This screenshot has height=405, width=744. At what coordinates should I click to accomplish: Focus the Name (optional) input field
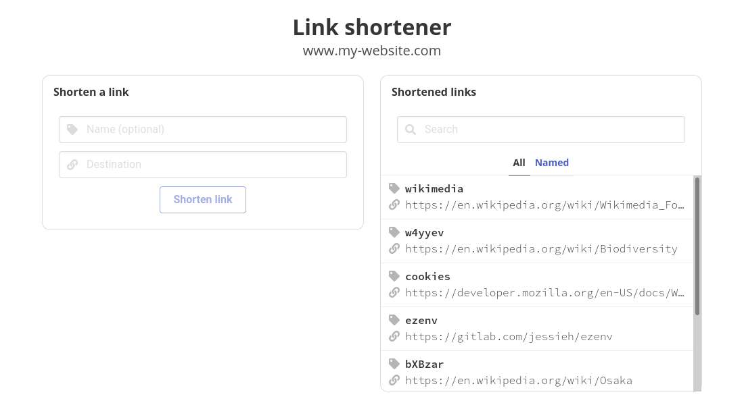point(203,130)
